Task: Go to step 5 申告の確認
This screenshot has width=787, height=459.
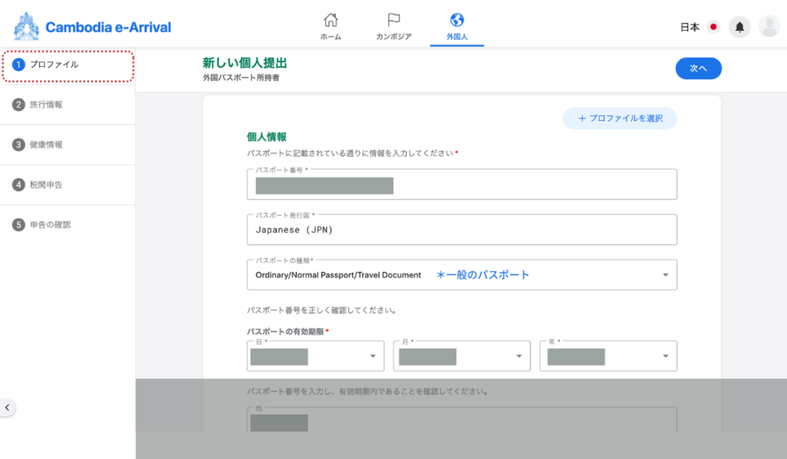Action: tap(68, 225)
